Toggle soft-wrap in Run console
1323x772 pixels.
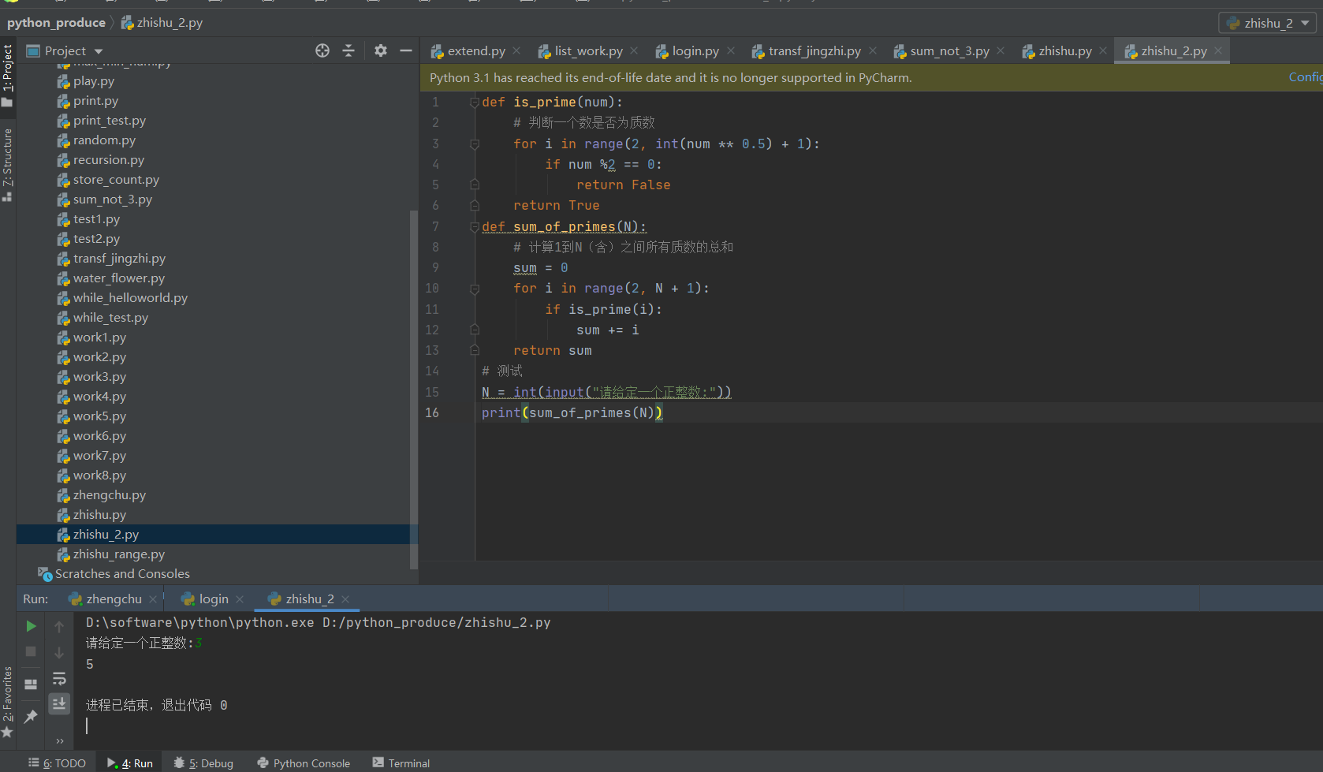59,679
